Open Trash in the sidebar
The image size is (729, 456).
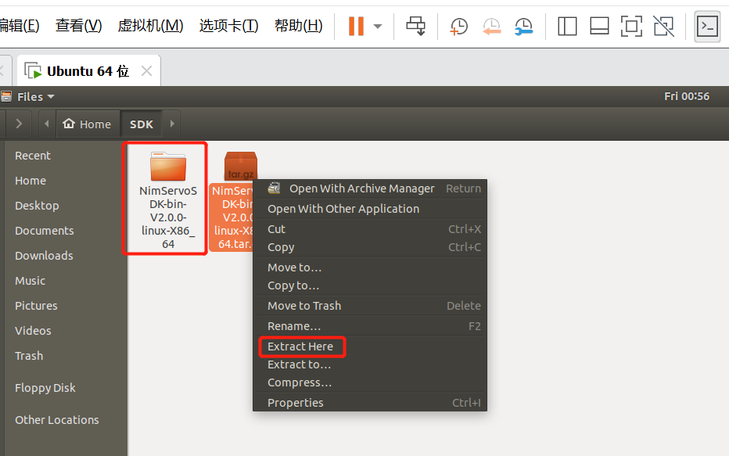click(x=29, y=356)
